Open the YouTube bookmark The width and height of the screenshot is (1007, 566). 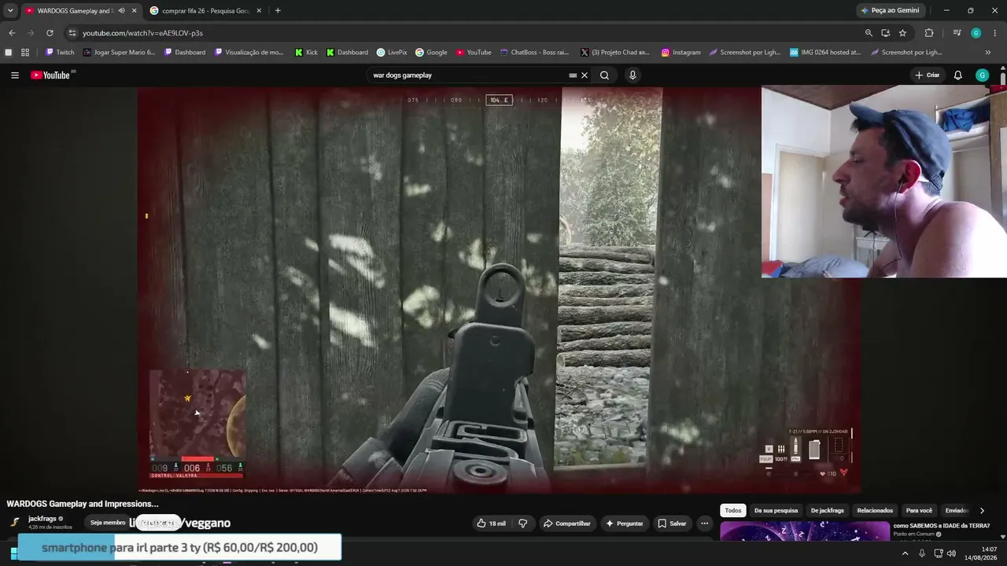point(474,53)
